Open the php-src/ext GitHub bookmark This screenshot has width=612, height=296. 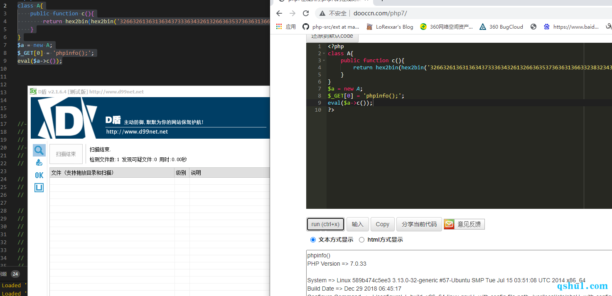pos(330,27)
